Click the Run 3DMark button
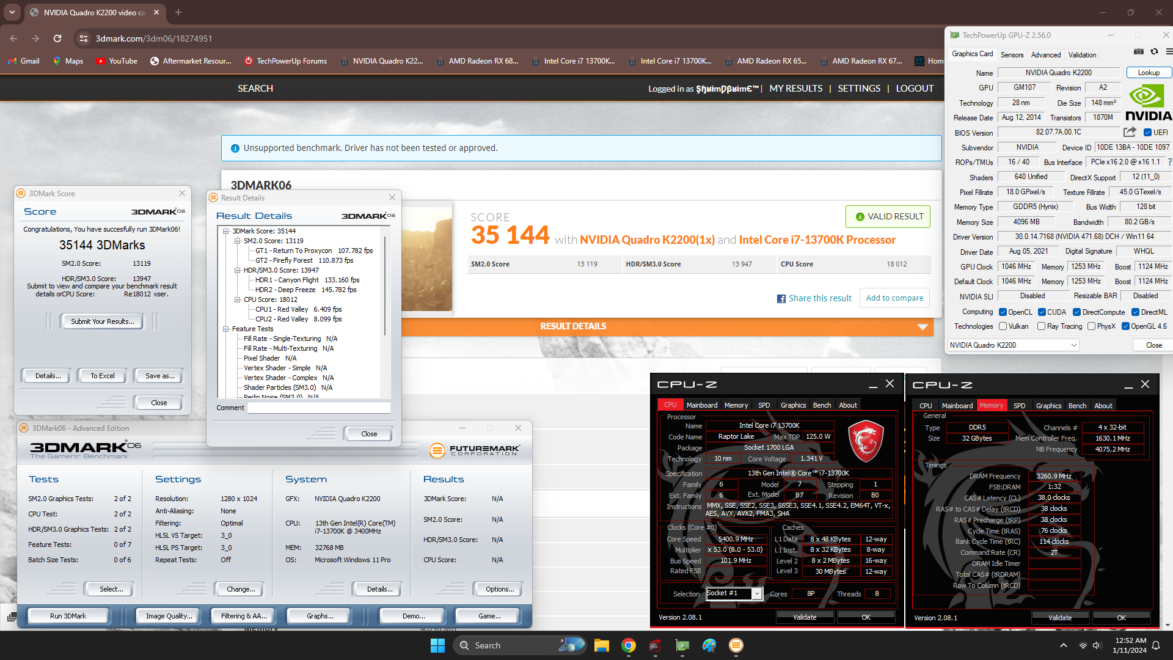 click(x=68, y=616)
